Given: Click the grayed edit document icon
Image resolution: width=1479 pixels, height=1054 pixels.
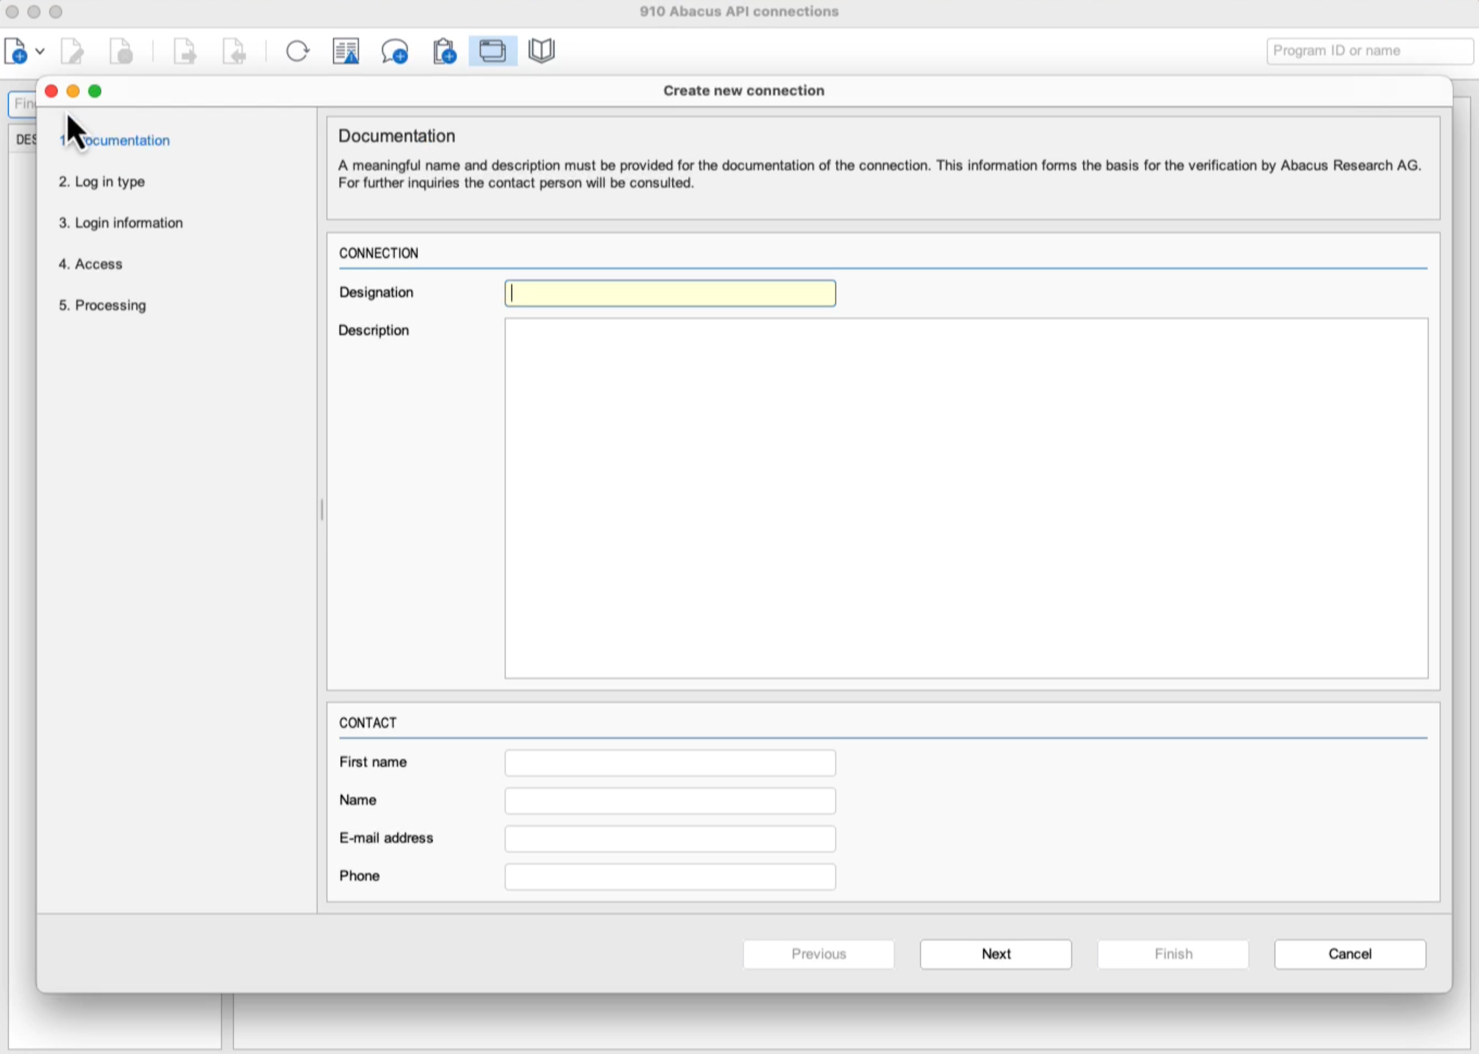Looking at the screenshot, I should [72, 50].
